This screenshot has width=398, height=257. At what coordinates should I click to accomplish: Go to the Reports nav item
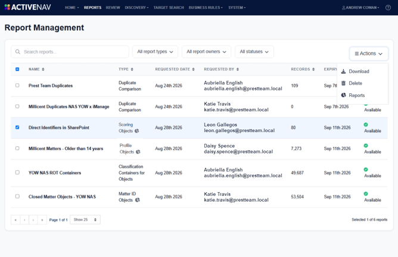tap(92, 8)
